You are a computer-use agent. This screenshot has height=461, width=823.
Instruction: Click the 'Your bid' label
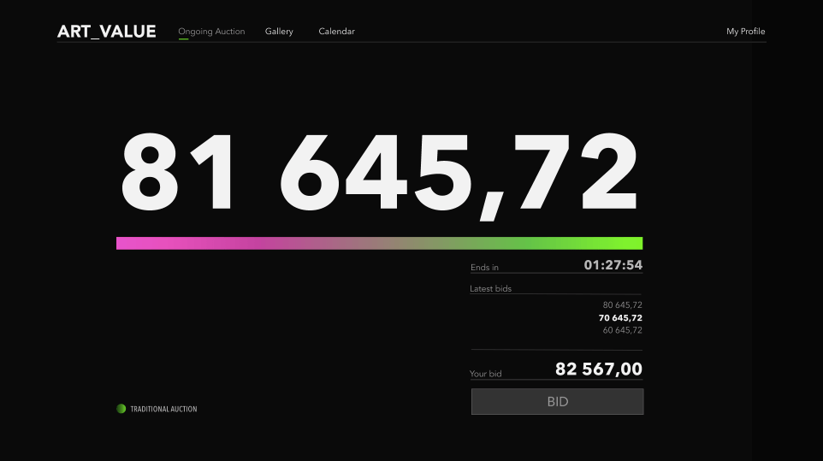click(485, 374)
